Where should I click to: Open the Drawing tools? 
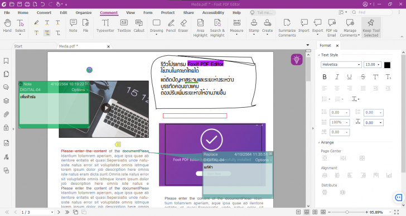tap(156, 26)
